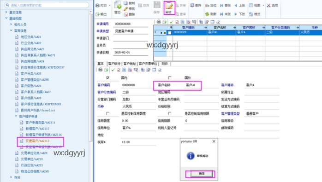Screen dimensions: 322x182
Task: Click the 客户编码 column header
Action: (188, 27)
